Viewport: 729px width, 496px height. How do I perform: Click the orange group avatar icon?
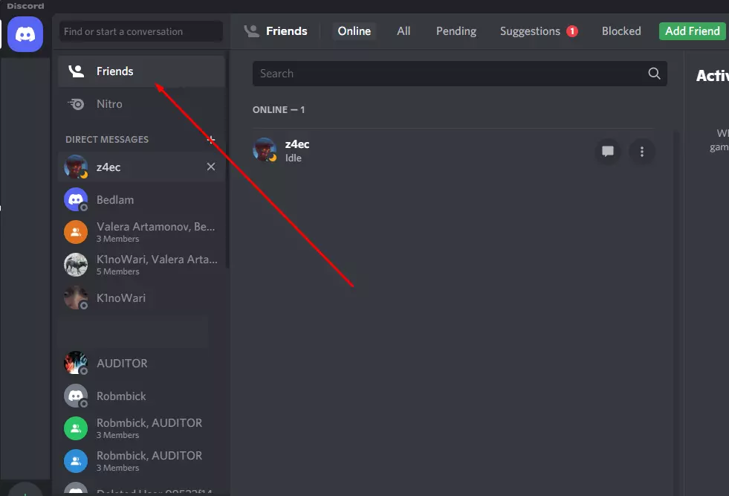(76, 232)
